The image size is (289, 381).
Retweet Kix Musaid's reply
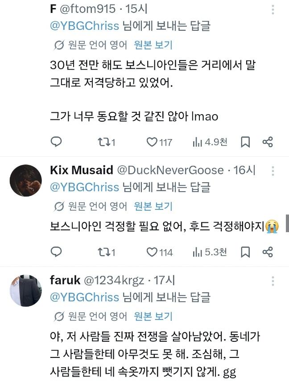pyautogui.click(x=106, y=252)
